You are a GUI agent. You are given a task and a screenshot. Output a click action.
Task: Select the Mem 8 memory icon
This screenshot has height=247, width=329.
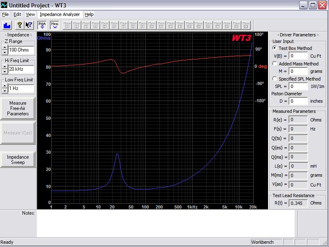133,25
